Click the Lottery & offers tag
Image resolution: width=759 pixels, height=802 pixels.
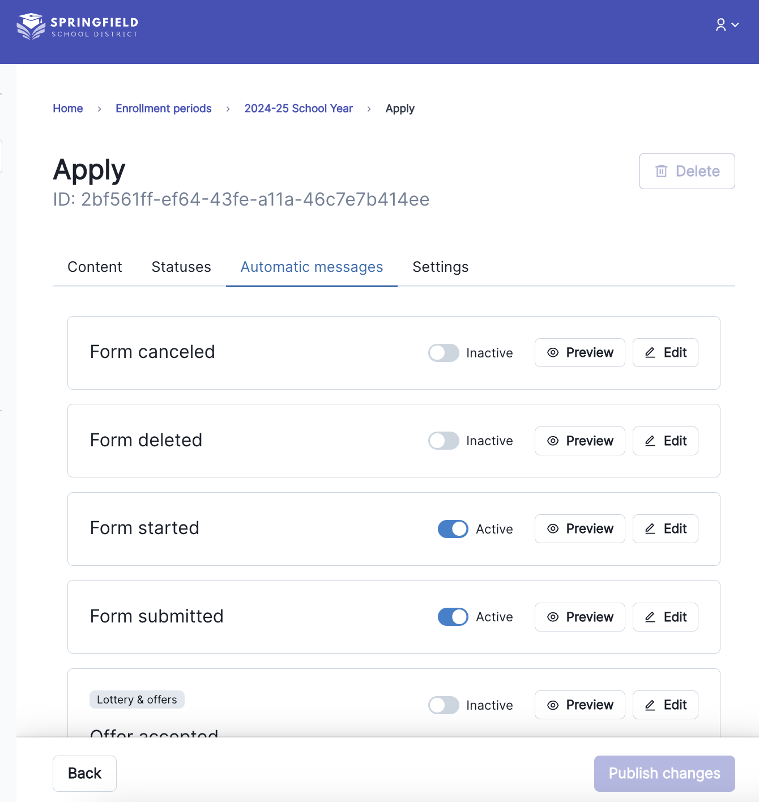click(137, 699)
